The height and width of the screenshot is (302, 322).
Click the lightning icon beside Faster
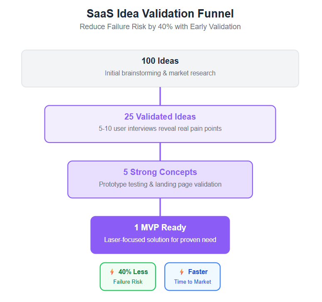coord(181,272)
